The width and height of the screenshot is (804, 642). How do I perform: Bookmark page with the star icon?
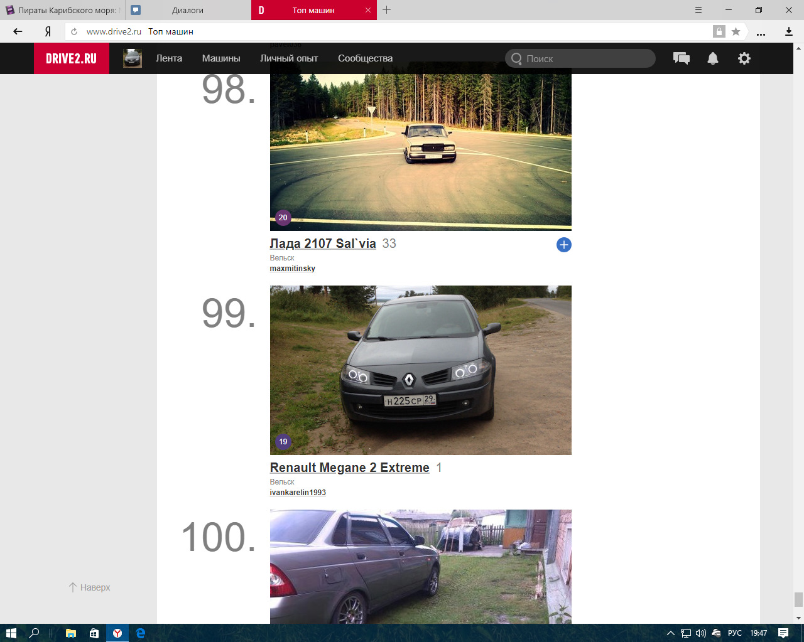[x=736, y=31]
